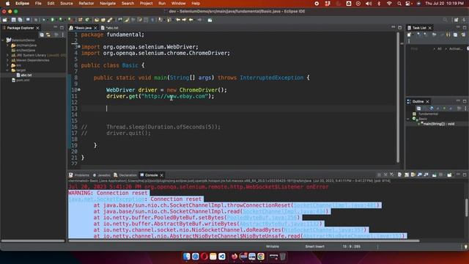Open the NioSocketChannel.java:357 stack trace link

[x=324, y=230]
